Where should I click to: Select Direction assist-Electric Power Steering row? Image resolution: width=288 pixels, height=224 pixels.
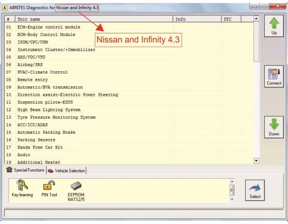point(129,95)
